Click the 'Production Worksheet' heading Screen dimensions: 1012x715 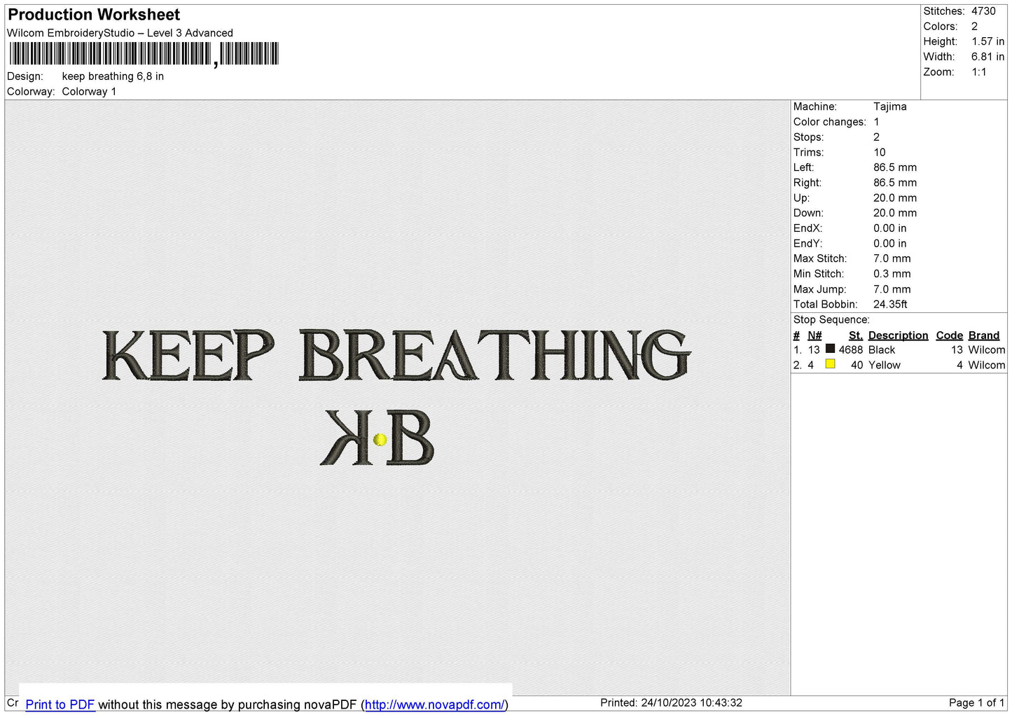(94, 15)
